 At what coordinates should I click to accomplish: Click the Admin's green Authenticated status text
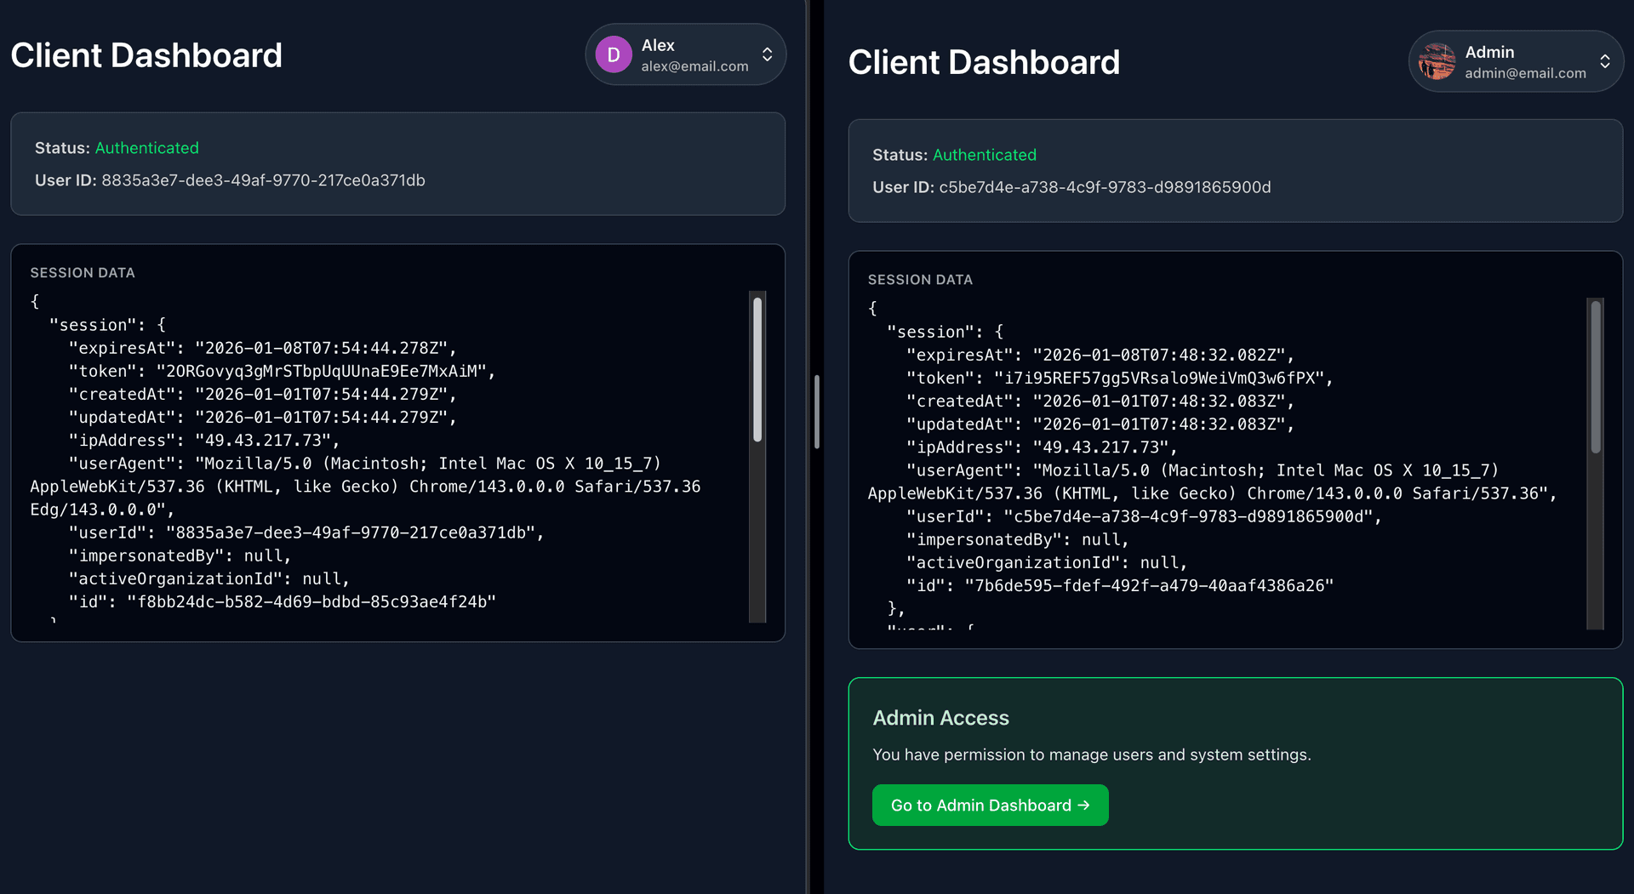click(x=985, y=155)
